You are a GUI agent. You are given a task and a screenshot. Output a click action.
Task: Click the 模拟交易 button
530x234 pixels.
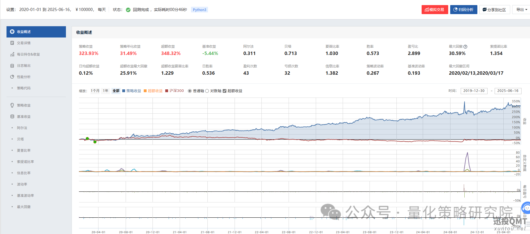[x=435, y=10]
